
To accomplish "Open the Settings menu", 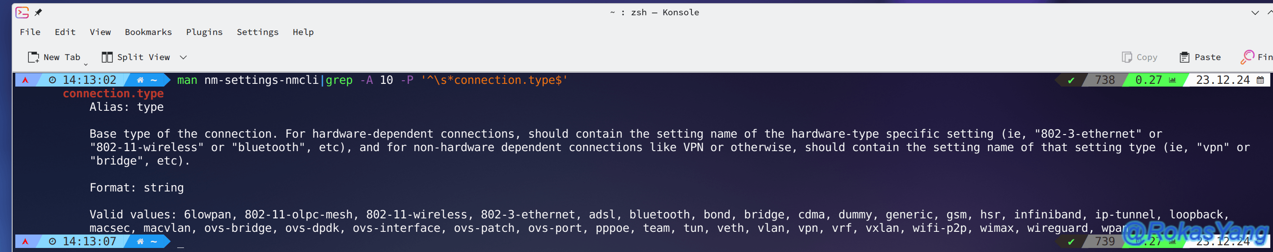I will 257,32.
